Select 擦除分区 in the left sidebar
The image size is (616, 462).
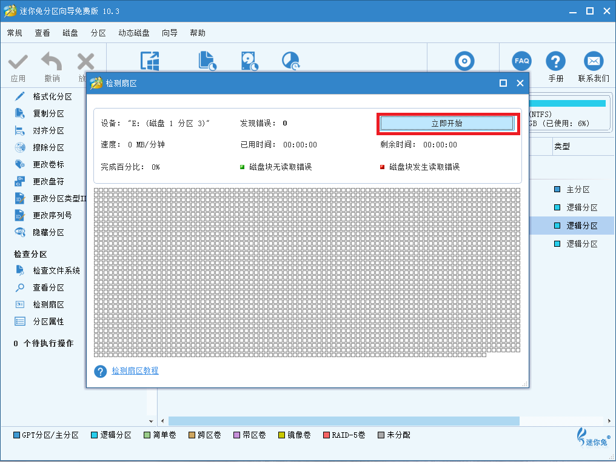[39, 148]
